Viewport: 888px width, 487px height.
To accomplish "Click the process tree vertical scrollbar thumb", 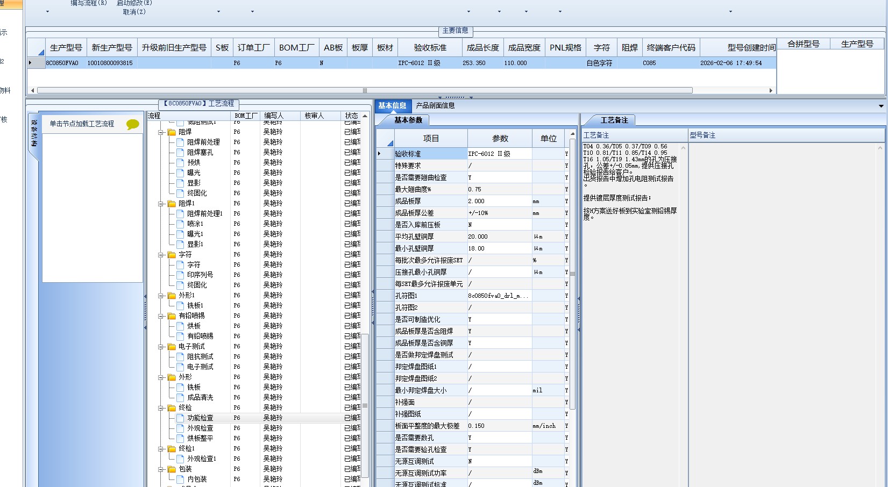I will (365, 405).
